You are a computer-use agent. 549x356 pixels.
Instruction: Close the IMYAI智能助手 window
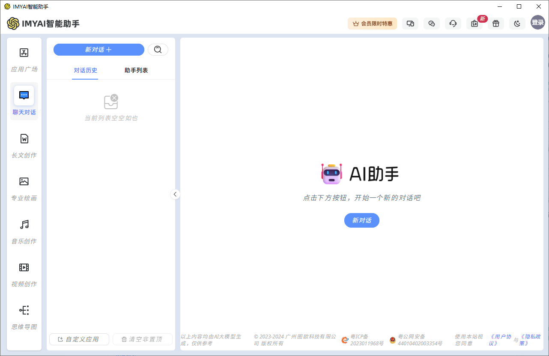point(539,6)
